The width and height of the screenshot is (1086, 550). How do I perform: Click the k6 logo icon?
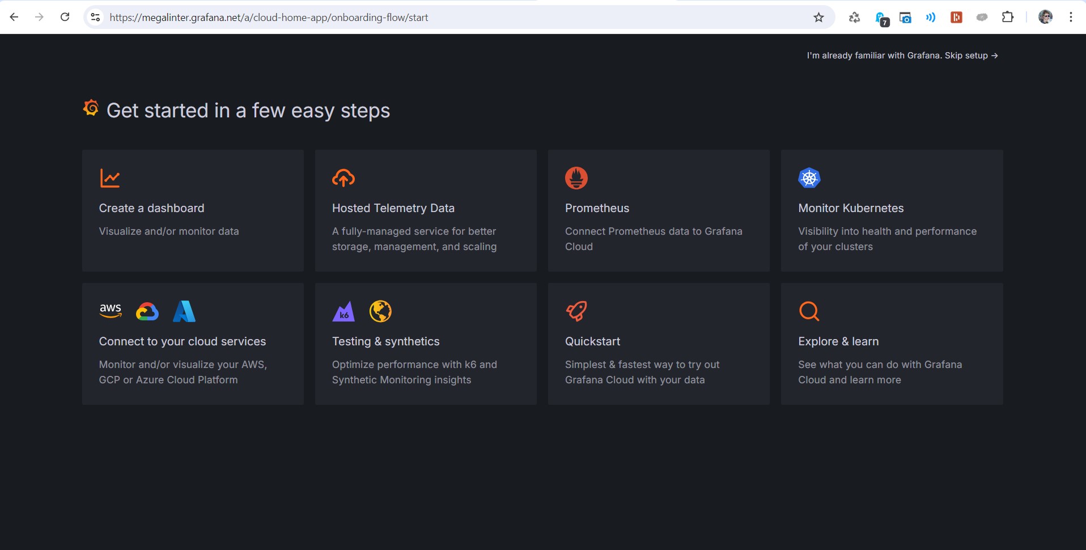pyautogui.click(x=343, y=311)
